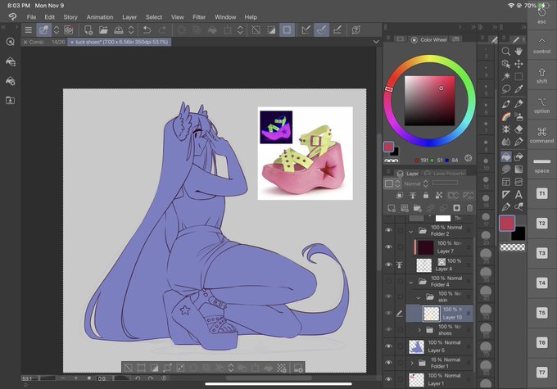Image resolution: width=557 pixels, height=389 pixels.
Task: Click the Undo arrow in command bar
Action: (147, 30)
